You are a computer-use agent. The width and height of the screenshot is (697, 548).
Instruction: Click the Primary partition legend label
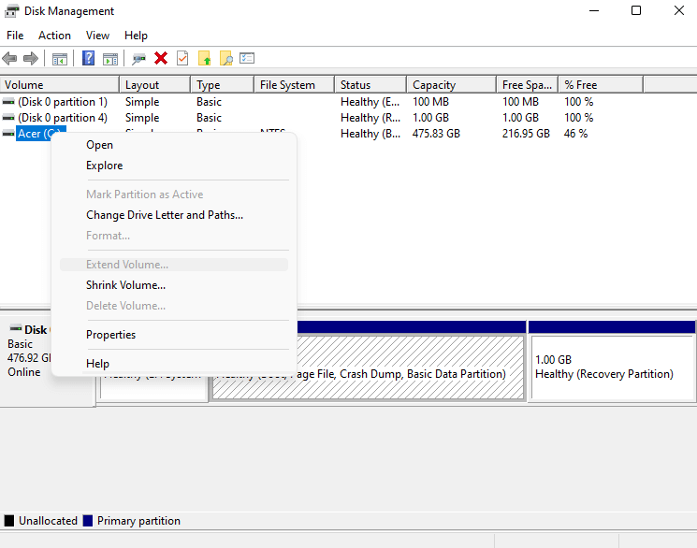(138, 521)
